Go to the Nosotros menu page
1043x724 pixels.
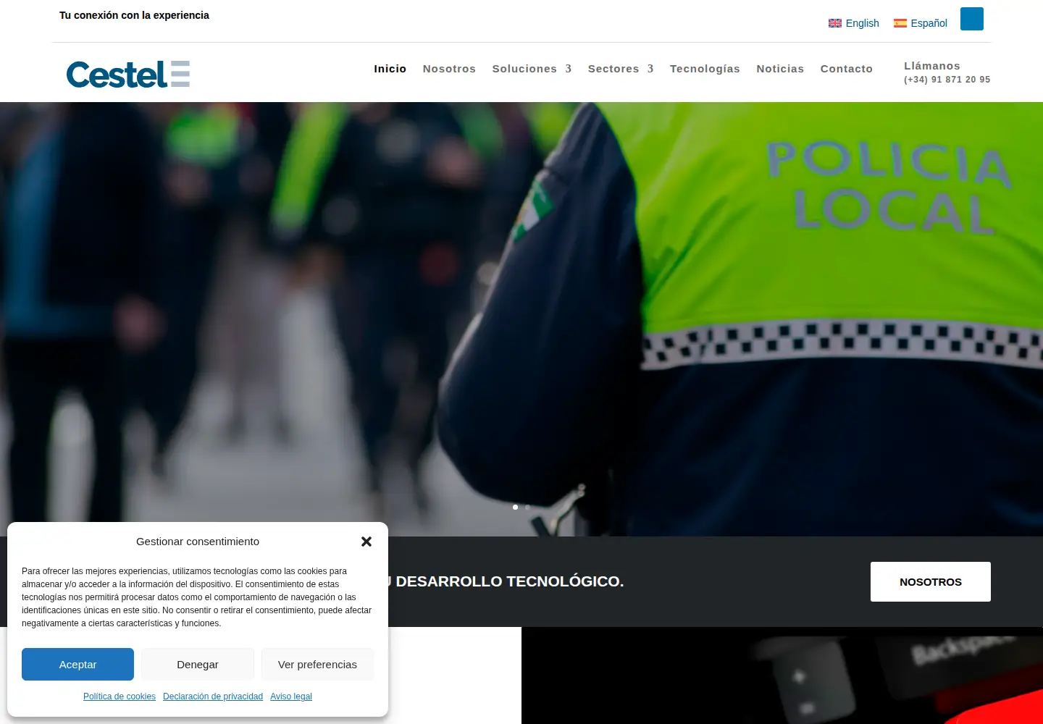pos(449,69)
